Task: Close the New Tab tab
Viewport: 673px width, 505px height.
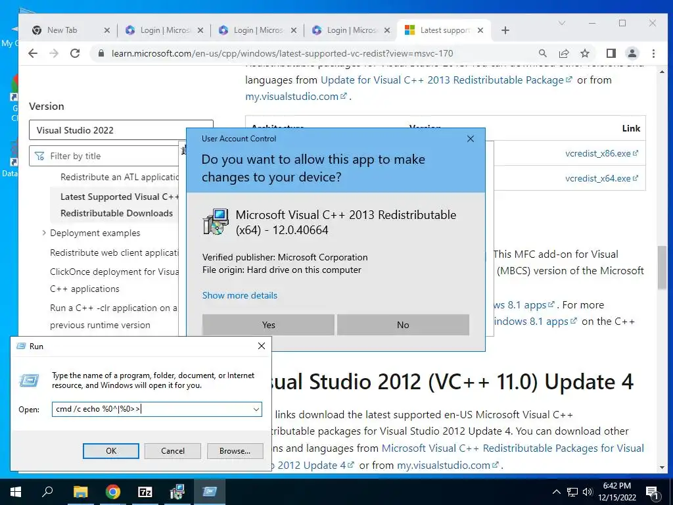Action: [x=107, y=30]
